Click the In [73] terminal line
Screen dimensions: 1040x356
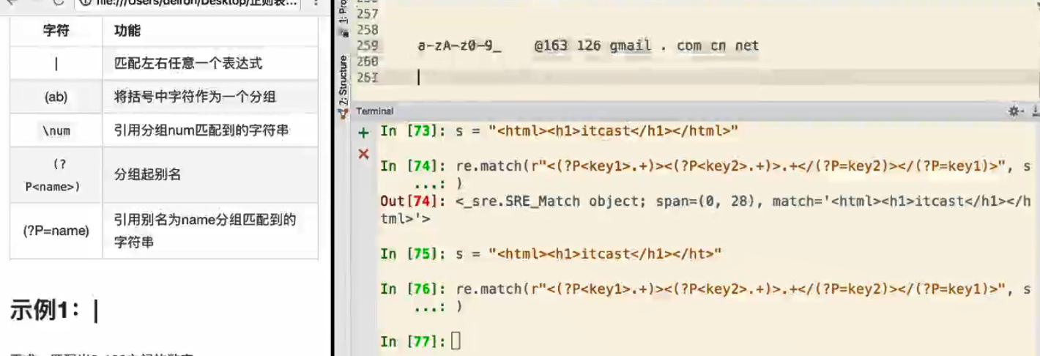(x=559, y=132)
